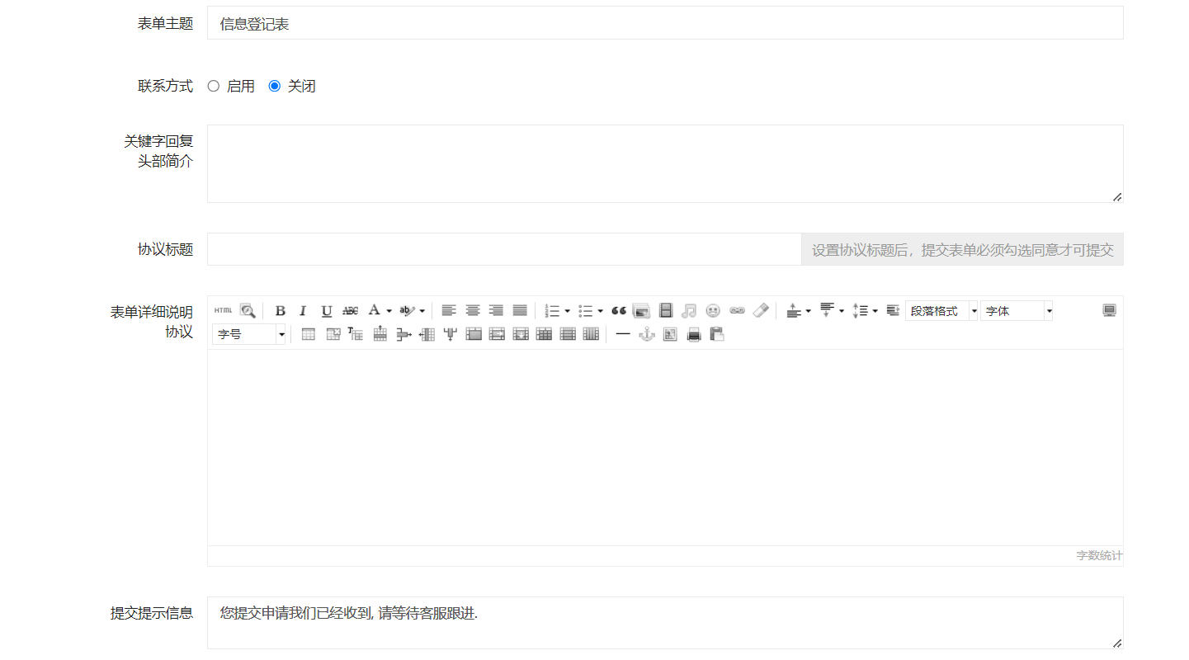This screenshot has width=1189, height=660.
Task: Expand ordered list style dropdown arrow
Action: pyautogui.click(x=567, y=311)
